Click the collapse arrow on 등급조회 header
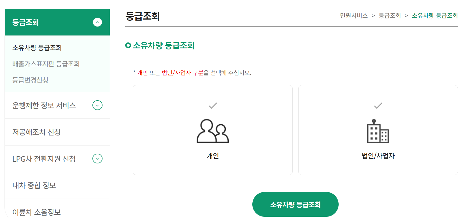 97,22
